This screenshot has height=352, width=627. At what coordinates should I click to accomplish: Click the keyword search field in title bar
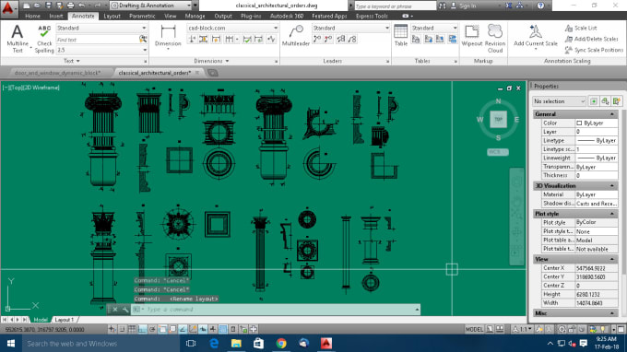(x=395, y=6)
